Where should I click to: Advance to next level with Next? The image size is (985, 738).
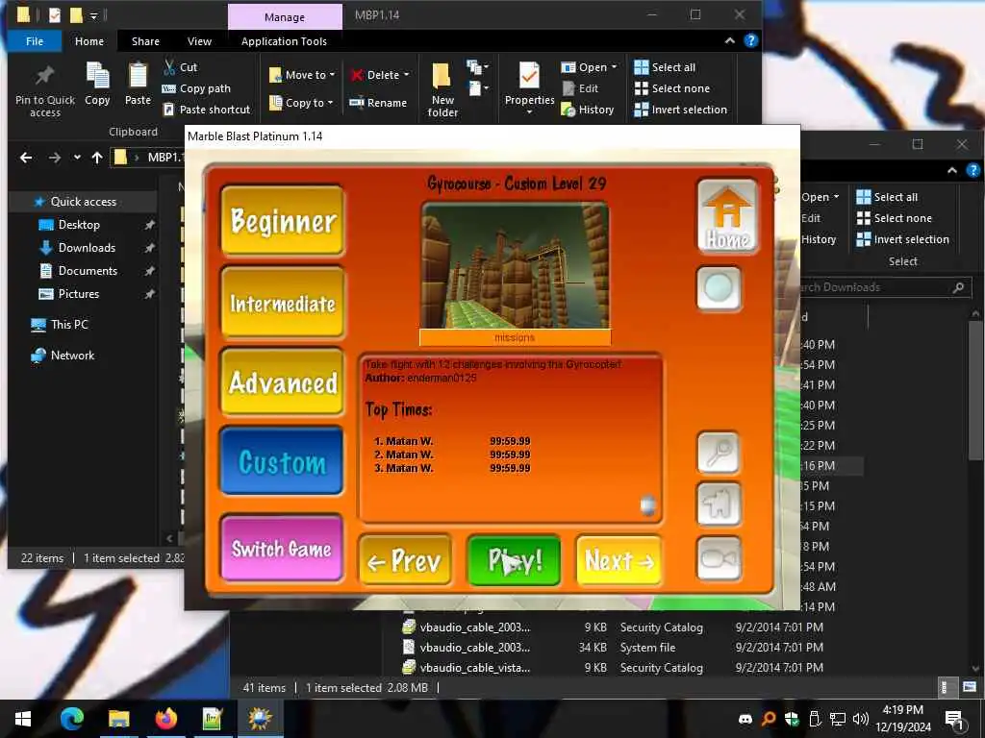tap(619, 560)
